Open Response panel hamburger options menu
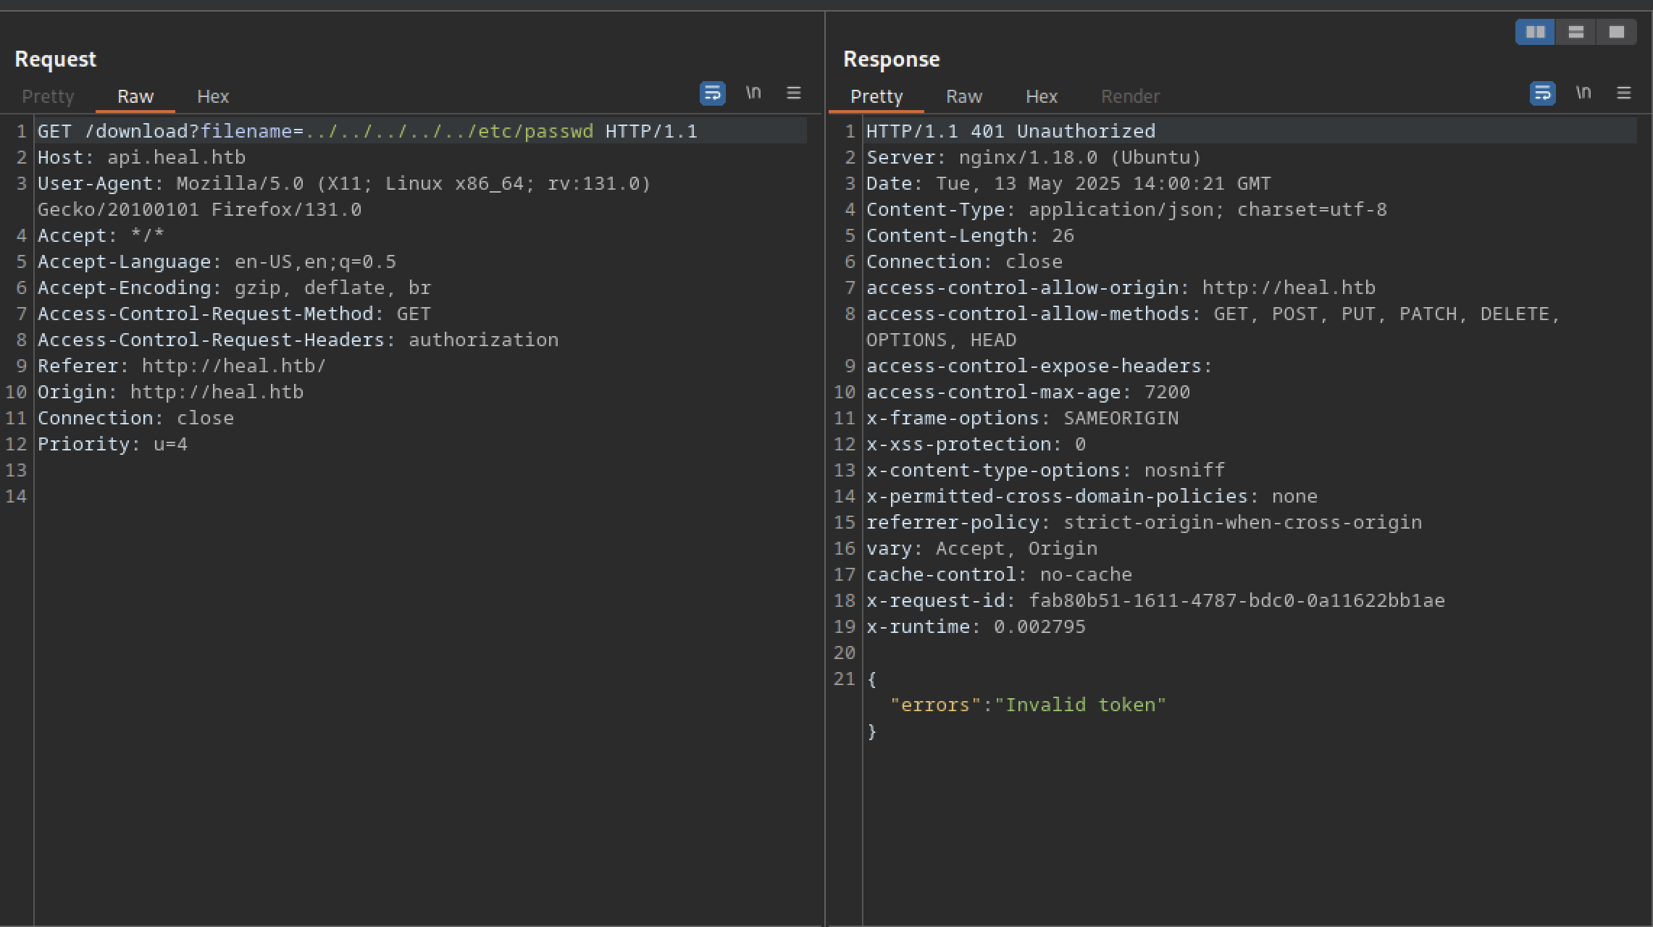The height and width of the screenshot is (927, 1653). [1623, 93]
